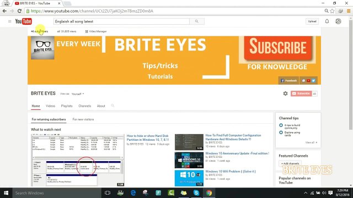Switch to the Channels tab
This screenshot has height=198, width=353.
tap(84, 106)
